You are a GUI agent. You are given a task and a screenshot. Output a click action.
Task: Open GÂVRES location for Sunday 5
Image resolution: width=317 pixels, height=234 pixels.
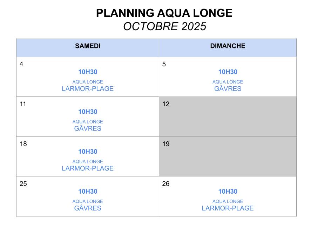[x=228, y=89]
